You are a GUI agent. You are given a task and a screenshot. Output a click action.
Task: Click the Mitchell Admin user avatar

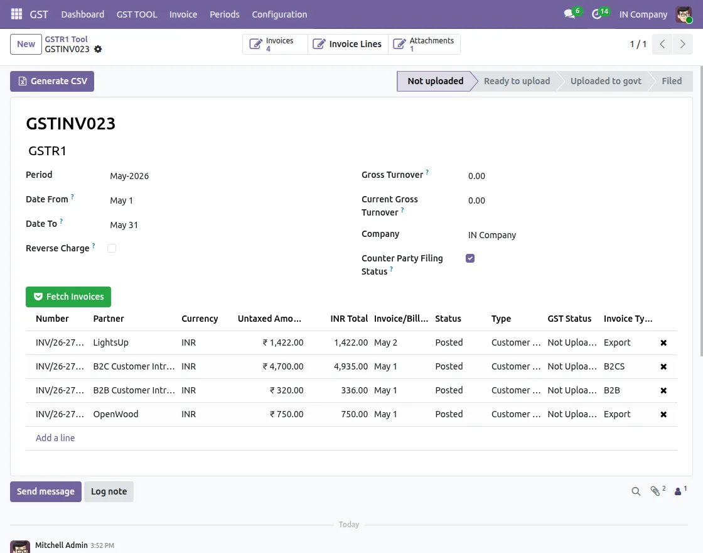684,14
